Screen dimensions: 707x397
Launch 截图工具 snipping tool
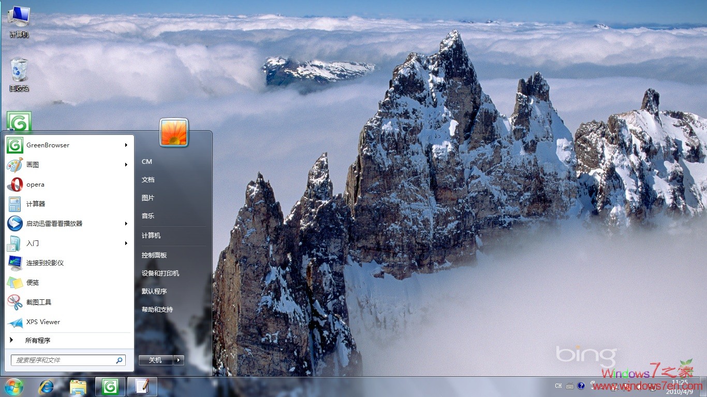click(68, 302)
